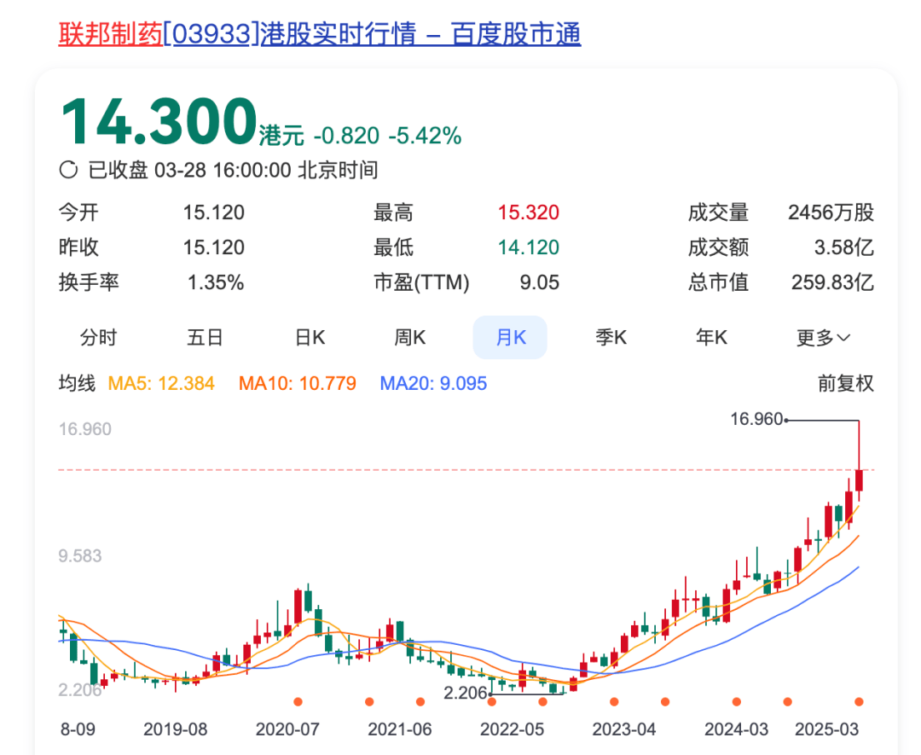921x755 pixels.
Task: Click the orange event dot under the latest candle
Action: coord(859,701)
